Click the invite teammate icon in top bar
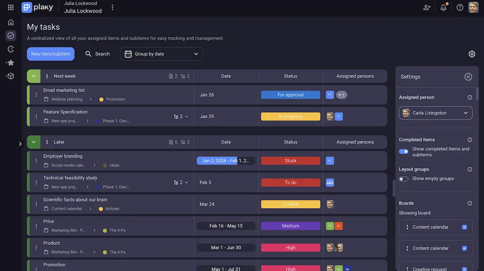 (x=427, y=7)
